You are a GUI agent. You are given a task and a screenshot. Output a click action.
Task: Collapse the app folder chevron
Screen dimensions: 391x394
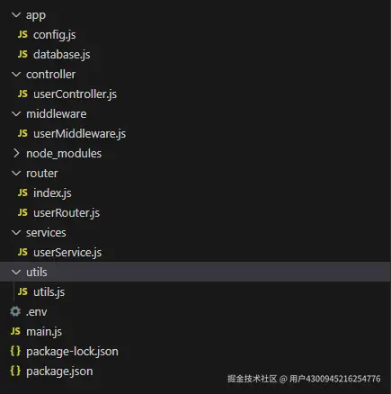[16, 14]
